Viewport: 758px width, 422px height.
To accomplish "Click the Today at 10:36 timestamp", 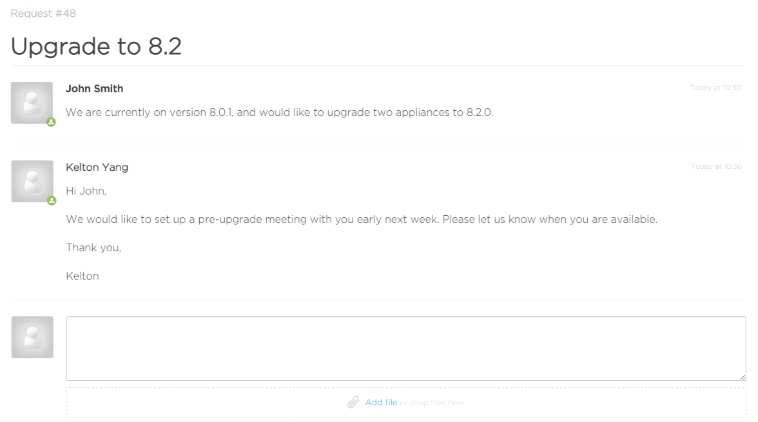I will (717, 166).
